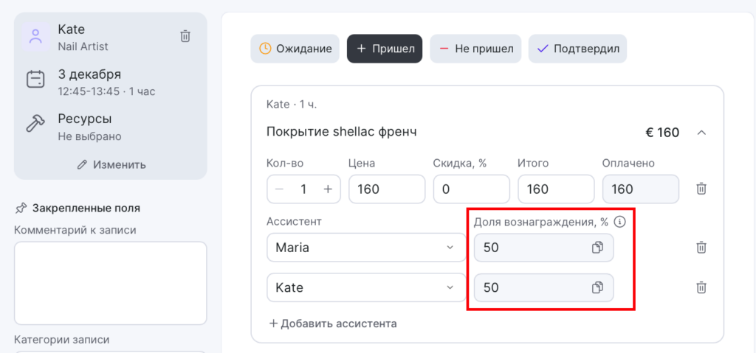756x353 pixels.
Task: Copy Kate's reward share percentage
Action: point(597,287)
